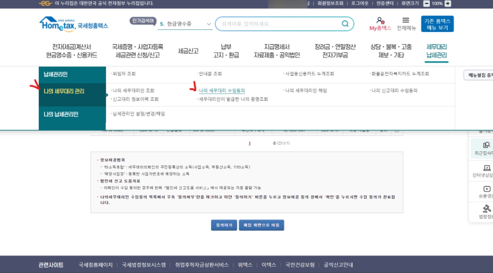Open 지급명세서 자료제출·공익법인 menu
This screenshot has width=493, height=273.
point(277,51)
